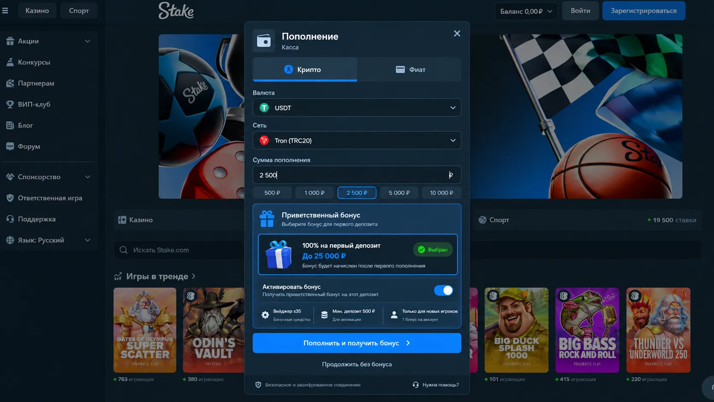Image resolution: width=714 pixels, height=402 pixels.
Task: Click the trending games chart icon
Action: (x=118, y=276)
